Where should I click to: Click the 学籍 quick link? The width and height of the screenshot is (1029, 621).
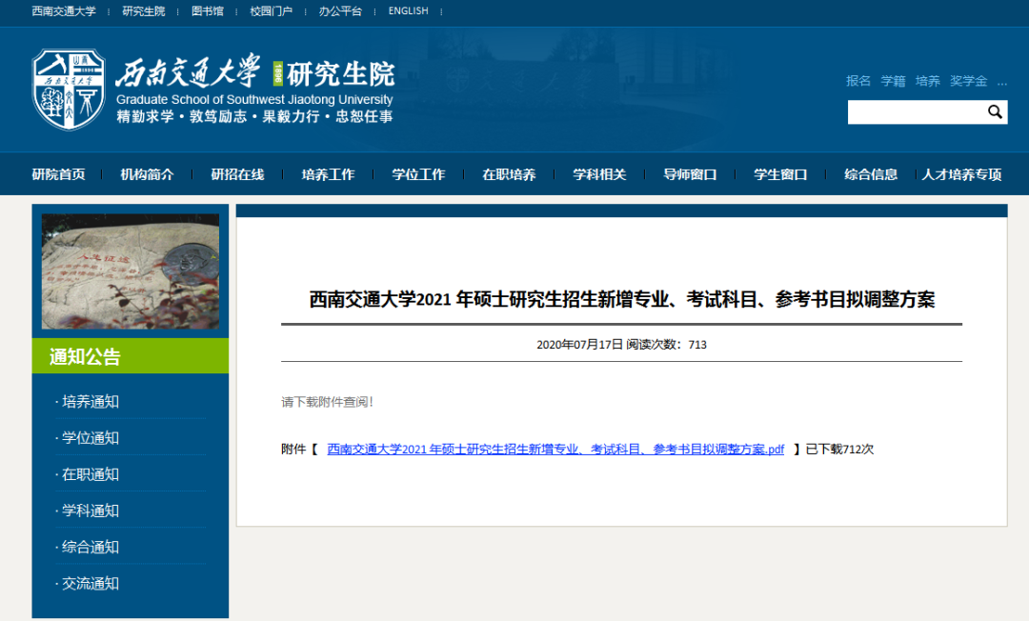click(893, 81)
